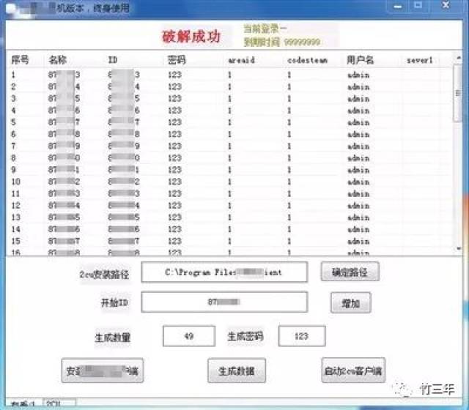Screen dimensions: 469x410
Task: Select row number 10 in list
Action: point(229,182)
